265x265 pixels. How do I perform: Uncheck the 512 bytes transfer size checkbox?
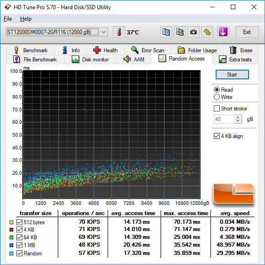20,222
